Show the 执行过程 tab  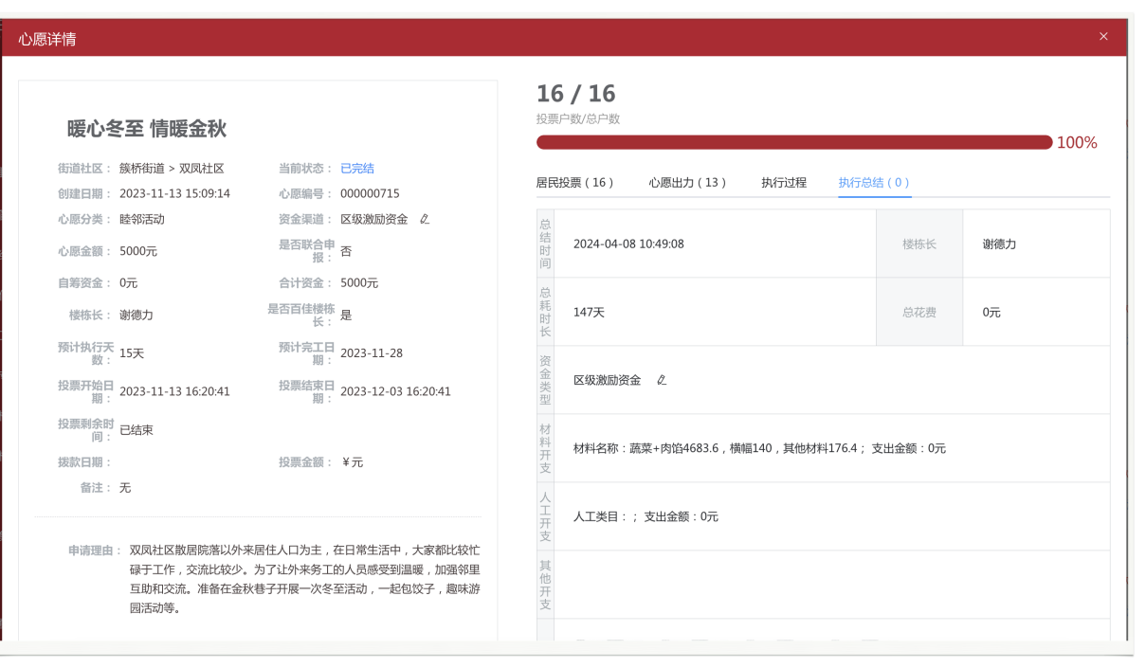(x=784, y=183)
